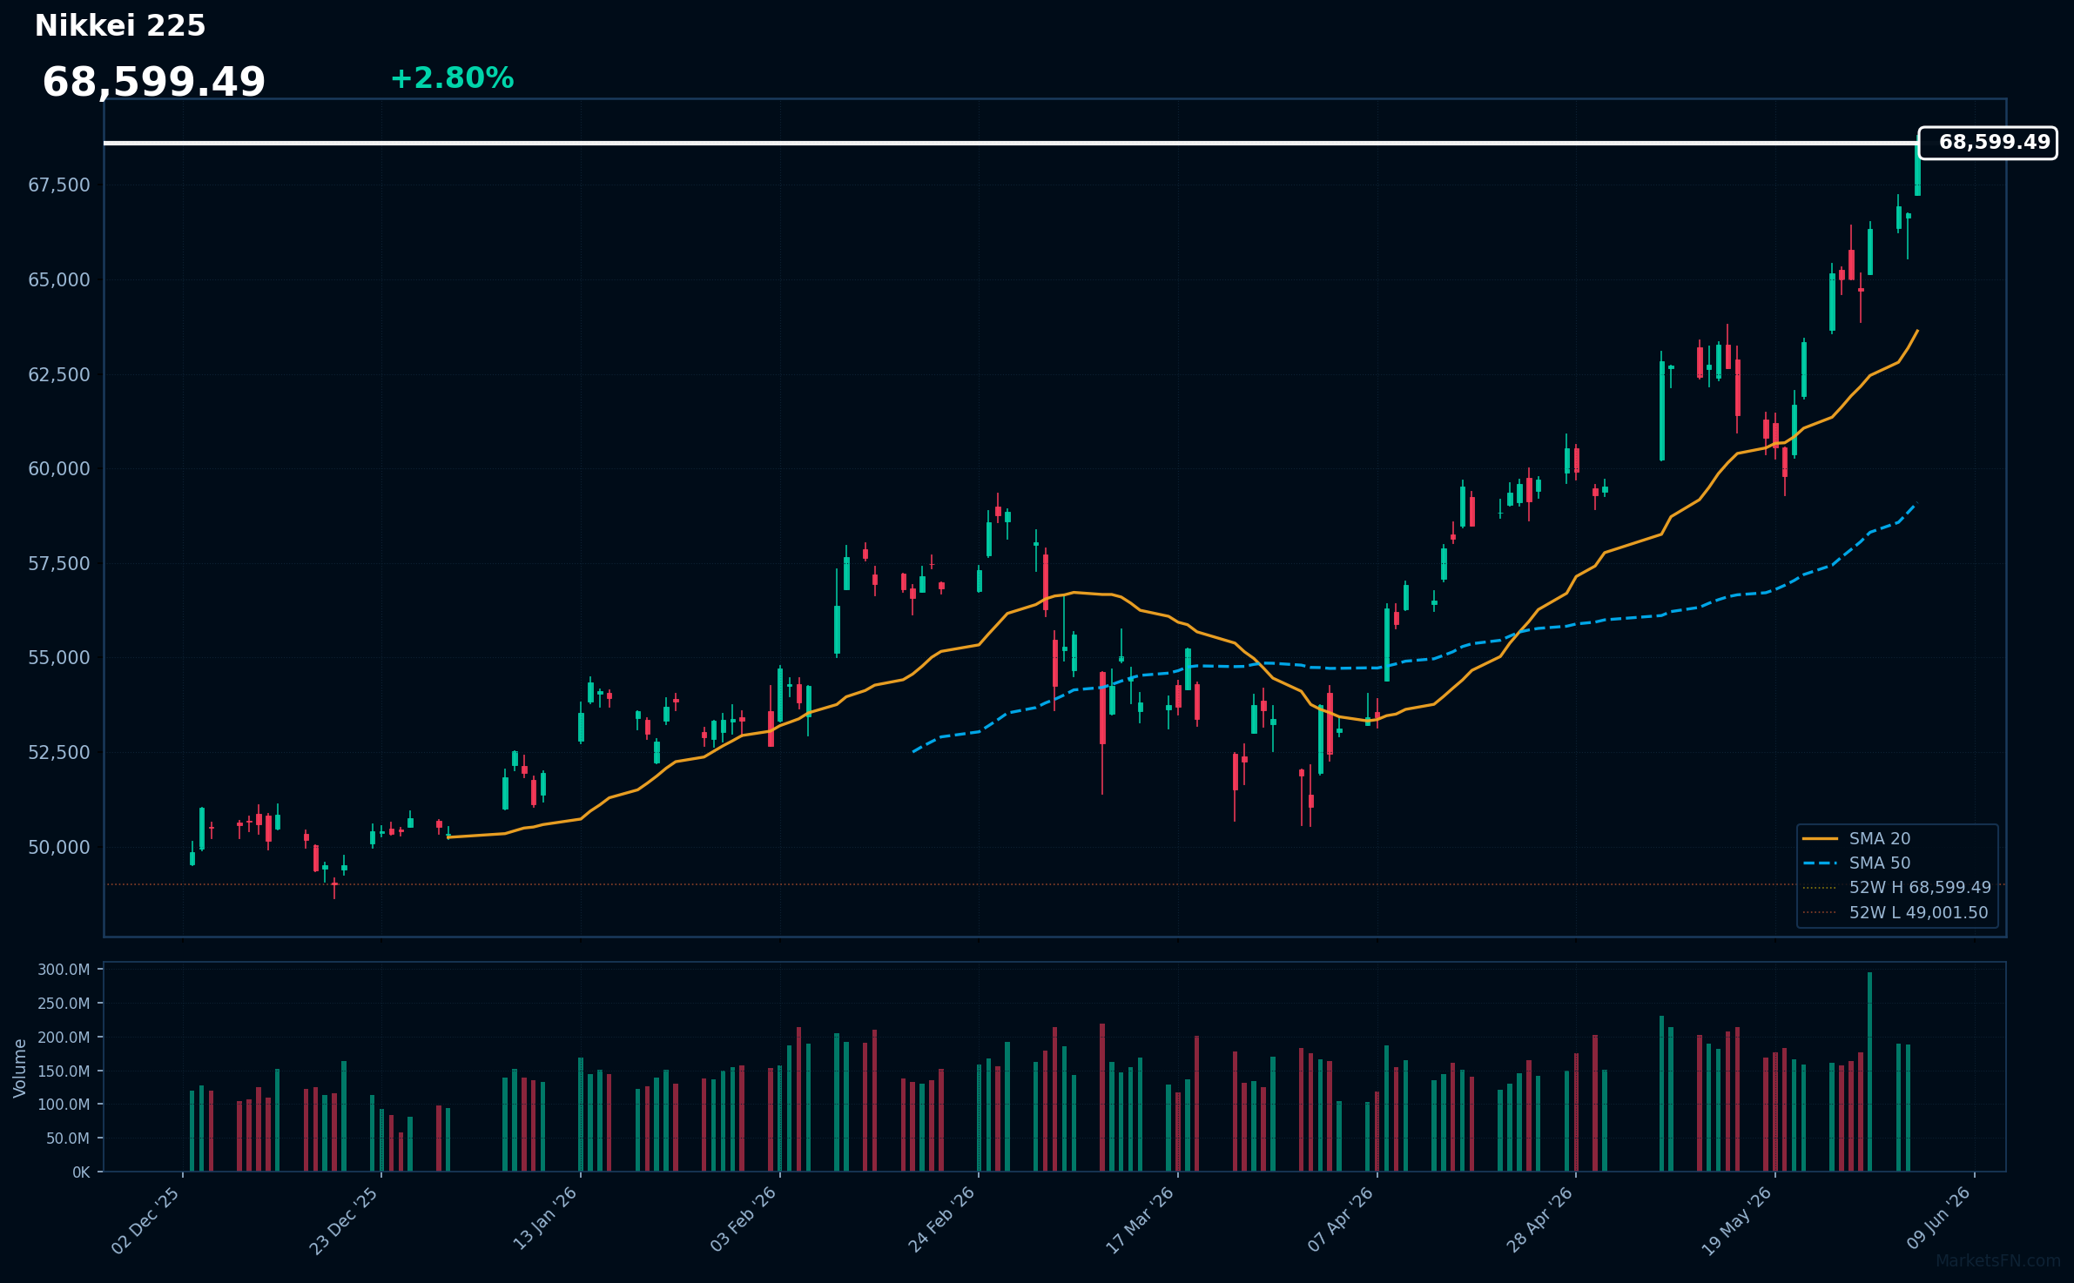Click the 52W L 49,001.50 legend entry

(x=1896, y=912)
